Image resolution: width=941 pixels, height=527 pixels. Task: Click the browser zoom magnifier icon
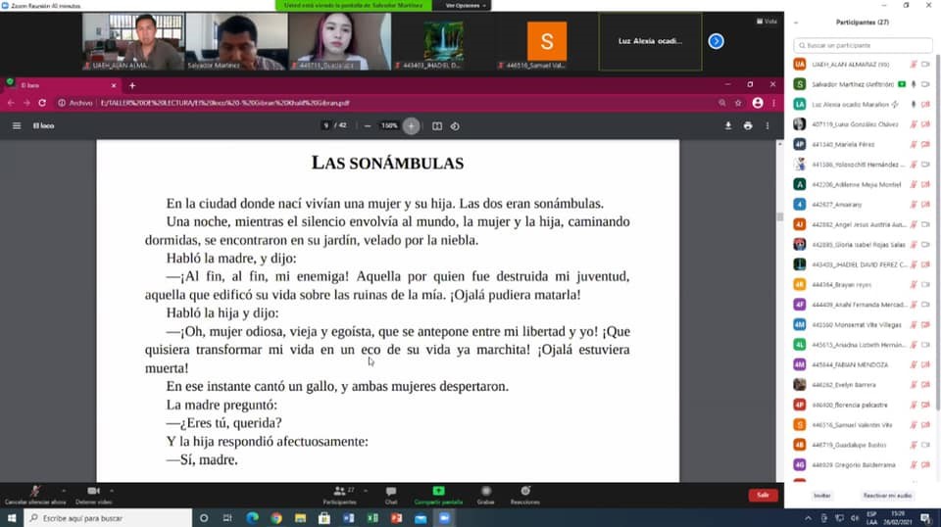tap(722, 103)
